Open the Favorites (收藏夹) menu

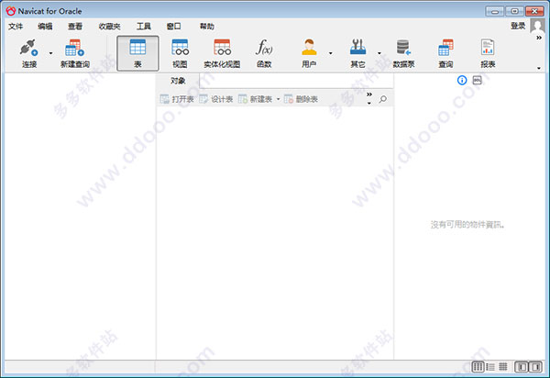click(109, 27)
